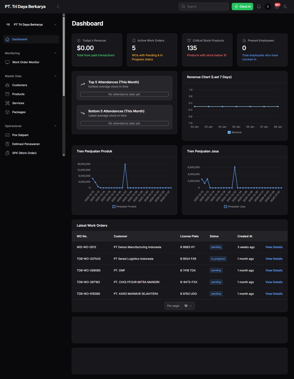Click the Services tools icon in sidebar

pyautogui.click(x=7, y=103)
